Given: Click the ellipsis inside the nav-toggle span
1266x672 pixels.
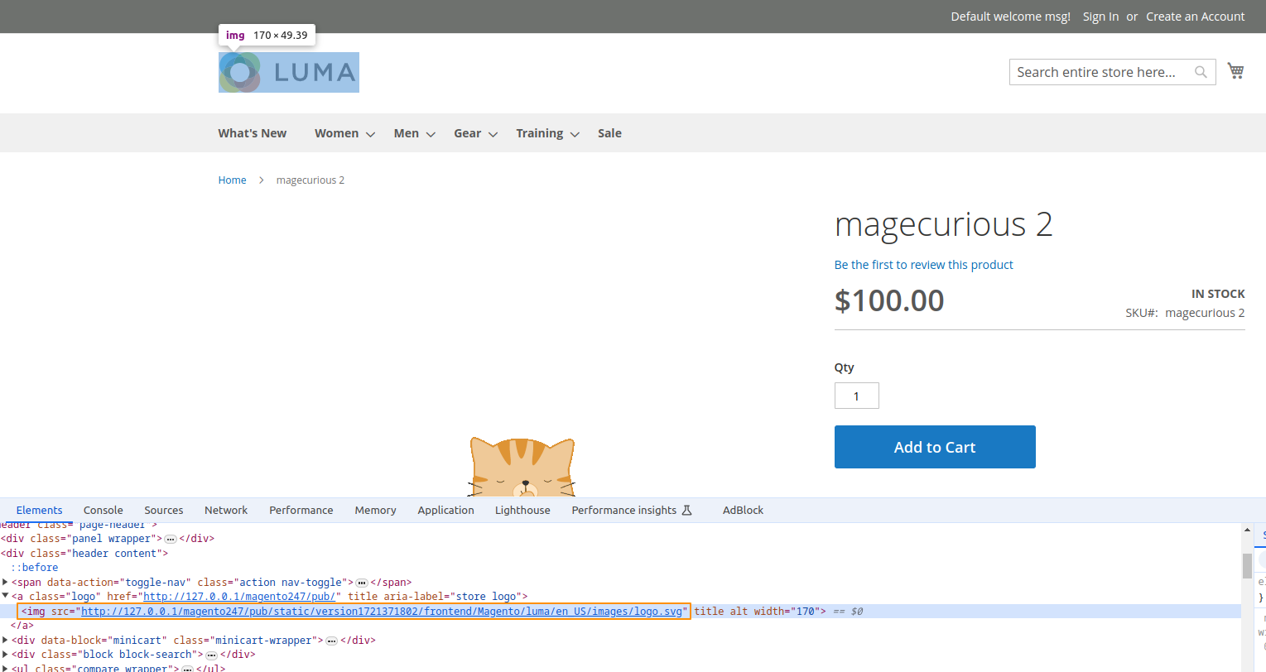Looking at the screenshot, I should point(361,582).
